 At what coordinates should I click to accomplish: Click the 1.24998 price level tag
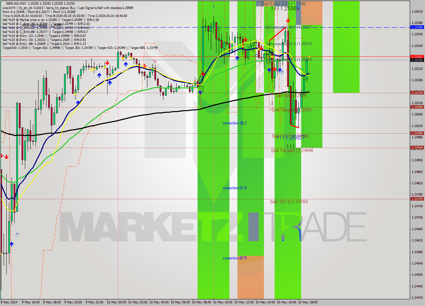[x=417, y=133]
